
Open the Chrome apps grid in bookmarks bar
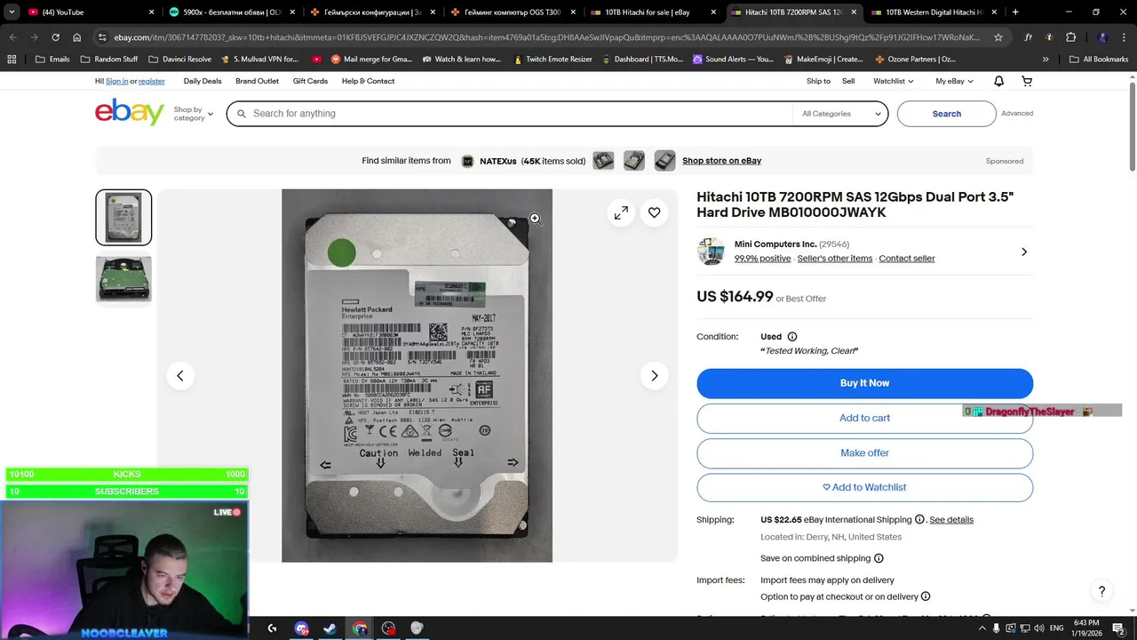pos(12,59)
